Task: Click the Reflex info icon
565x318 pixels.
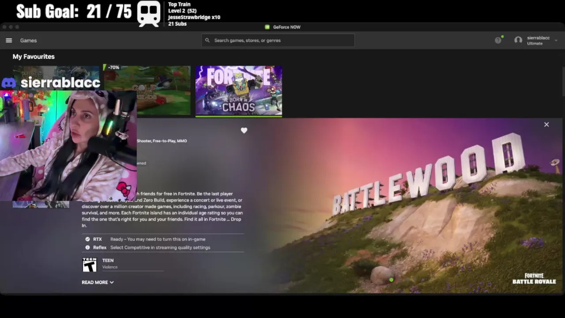Action: tap(87, 247)
